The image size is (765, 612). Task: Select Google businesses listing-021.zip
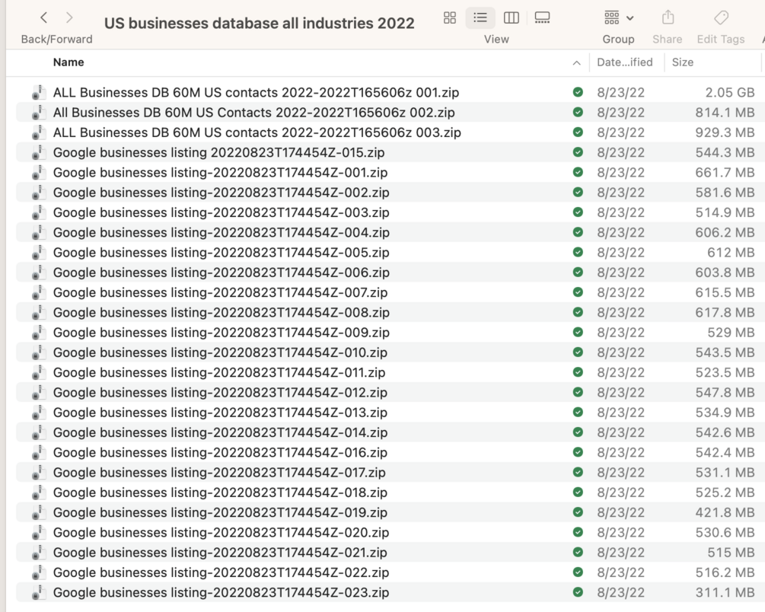pyautogui.click(x=220, y=553)
